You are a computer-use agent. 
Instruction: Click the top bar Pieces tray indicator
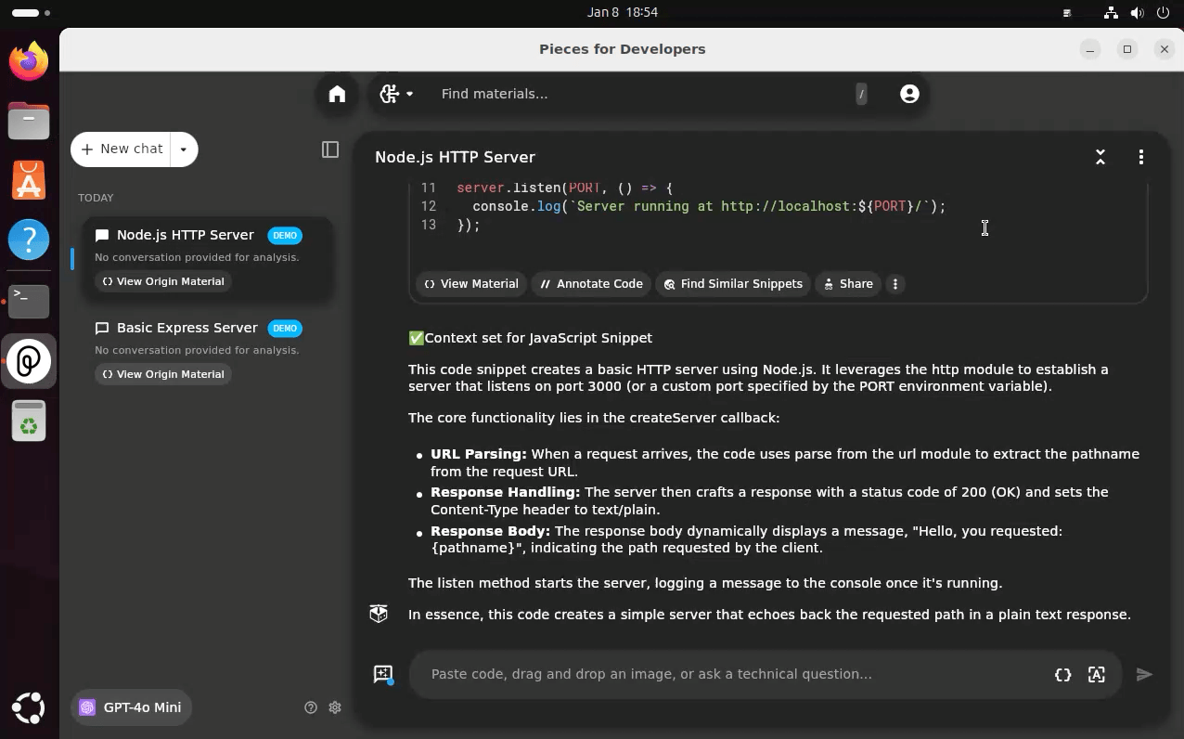click(x=1068, y=13)
